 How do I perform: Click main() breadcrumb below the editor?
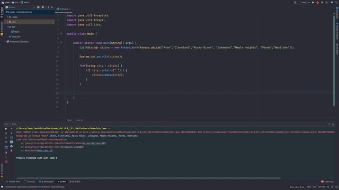pos(79,120)
